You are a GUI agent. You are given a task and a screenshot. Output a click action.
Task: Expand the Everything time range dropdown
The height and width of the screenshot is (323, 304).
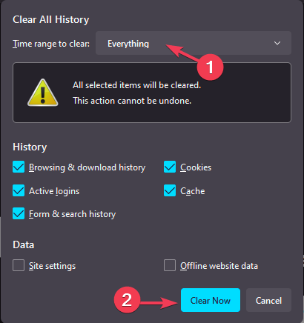[x=194, y=43]
